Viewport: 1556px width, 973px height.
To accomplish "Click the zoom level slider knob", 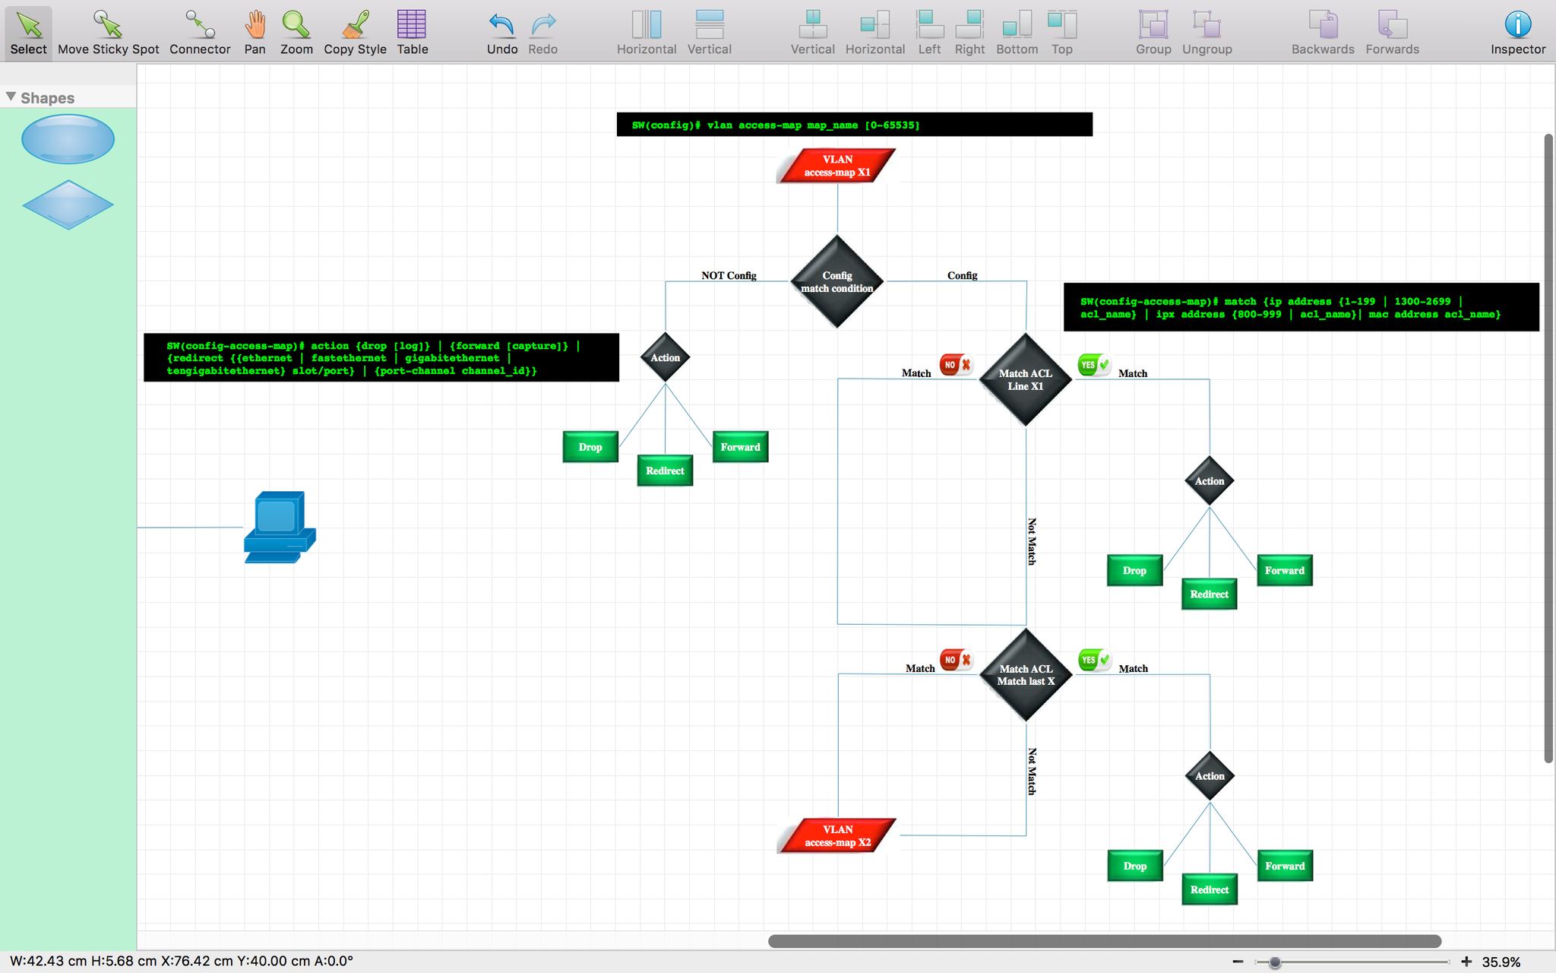I will coord(1275,962).
